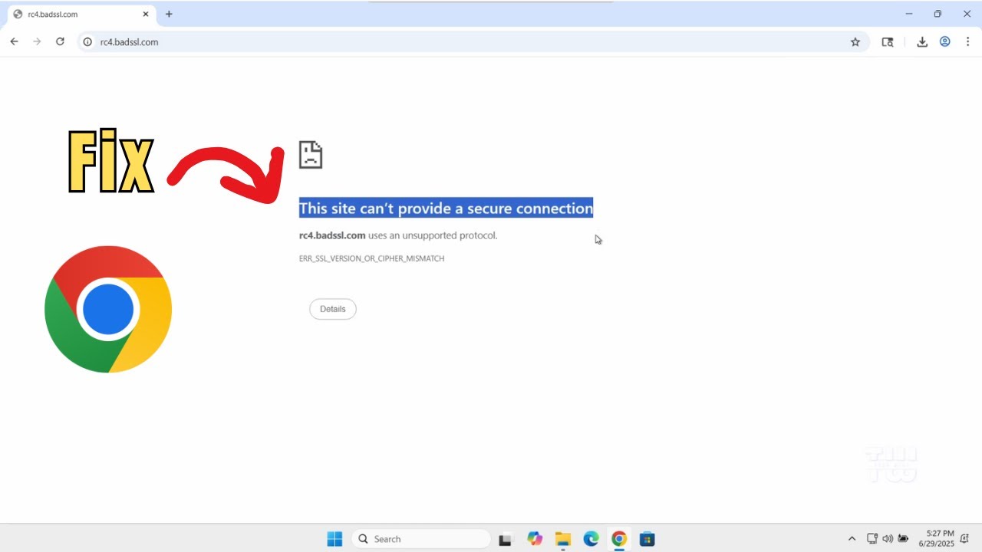Reload the rc4.badssl.com page
Viewport: 982px width, 552px height.
[60, 41]
